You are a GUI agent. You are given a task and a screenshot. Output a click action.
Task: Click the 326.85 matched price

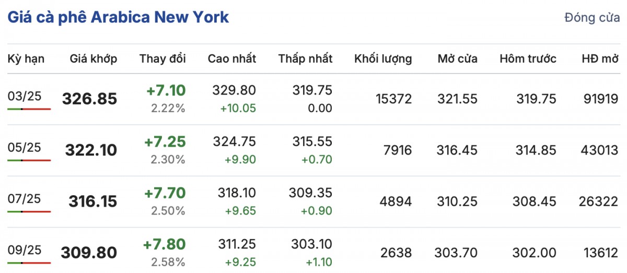90,99
